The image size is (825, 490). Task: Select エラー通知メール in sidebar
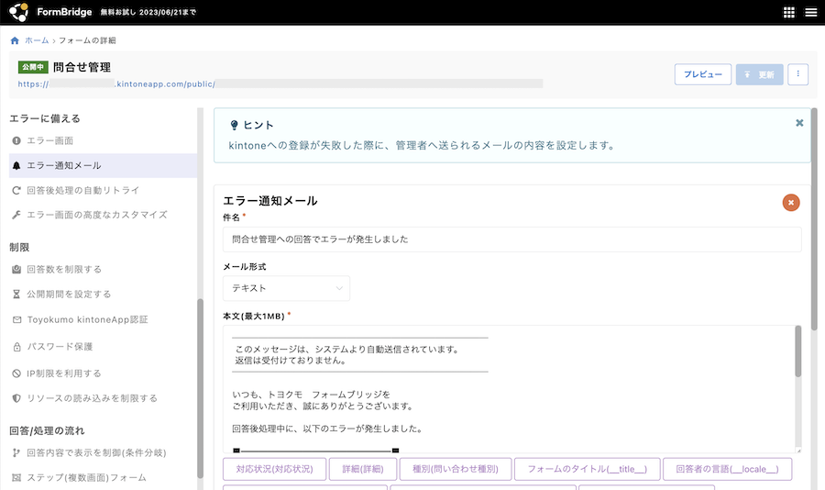pyautogui.click(x=103, y=165)
